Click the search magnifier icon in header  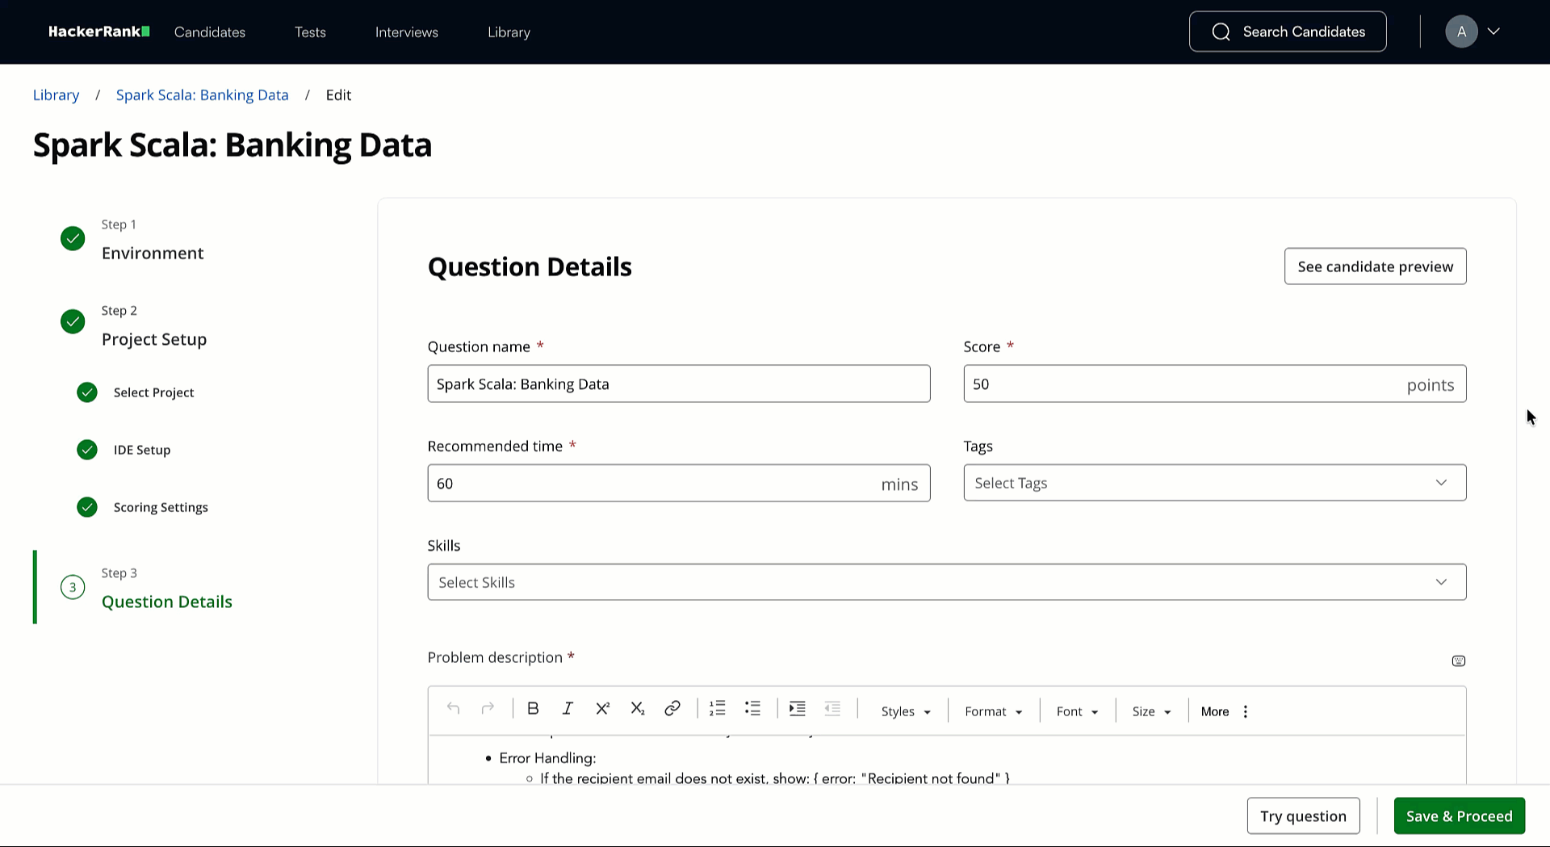(1221, 31)
